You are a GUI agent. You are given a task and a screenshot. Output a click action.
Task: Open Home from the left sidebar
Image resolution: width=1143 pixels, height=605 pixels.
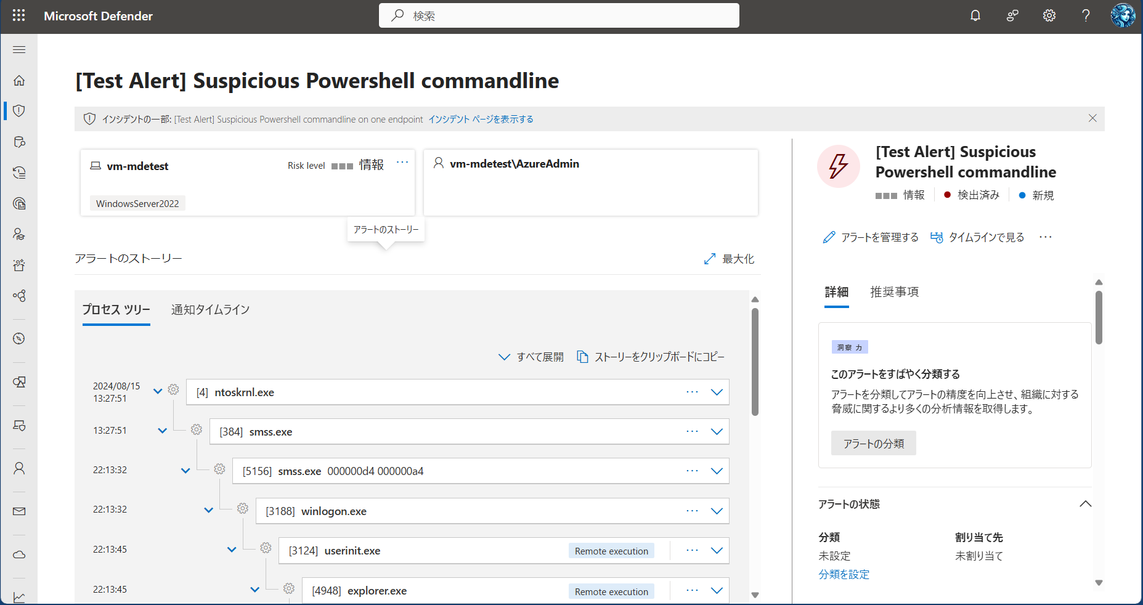tap(19, 80)
